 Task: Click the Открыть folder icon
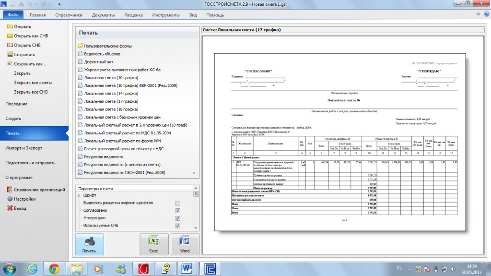[x=10, y=26]
